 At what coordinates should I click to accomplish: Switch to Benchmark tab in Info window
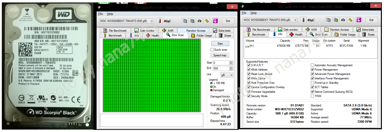click(256, 35)
